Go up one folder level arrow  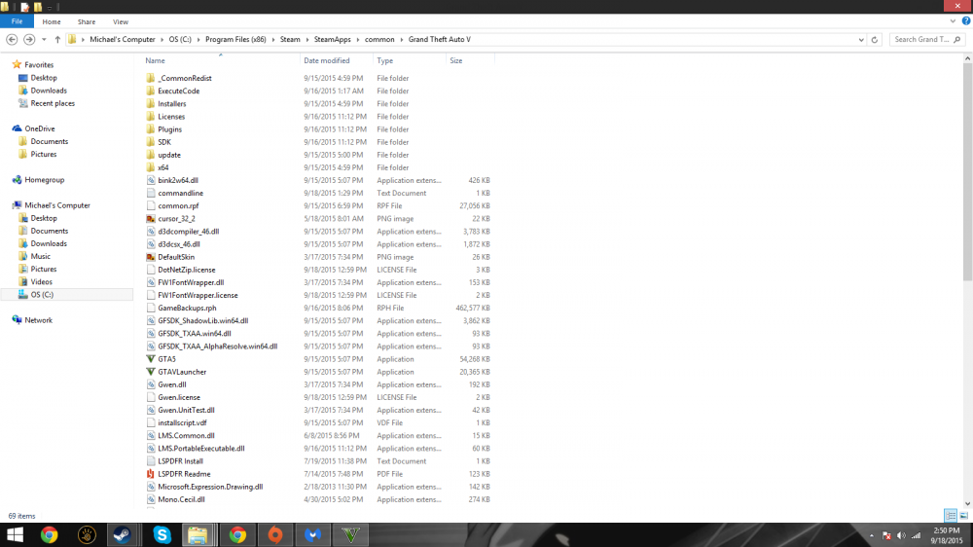point(57,39)
